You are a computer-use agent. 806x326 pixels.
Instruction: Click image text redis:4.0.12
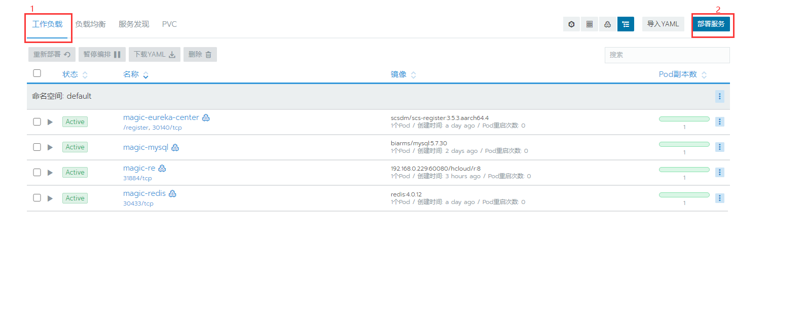tap(406, 194)
